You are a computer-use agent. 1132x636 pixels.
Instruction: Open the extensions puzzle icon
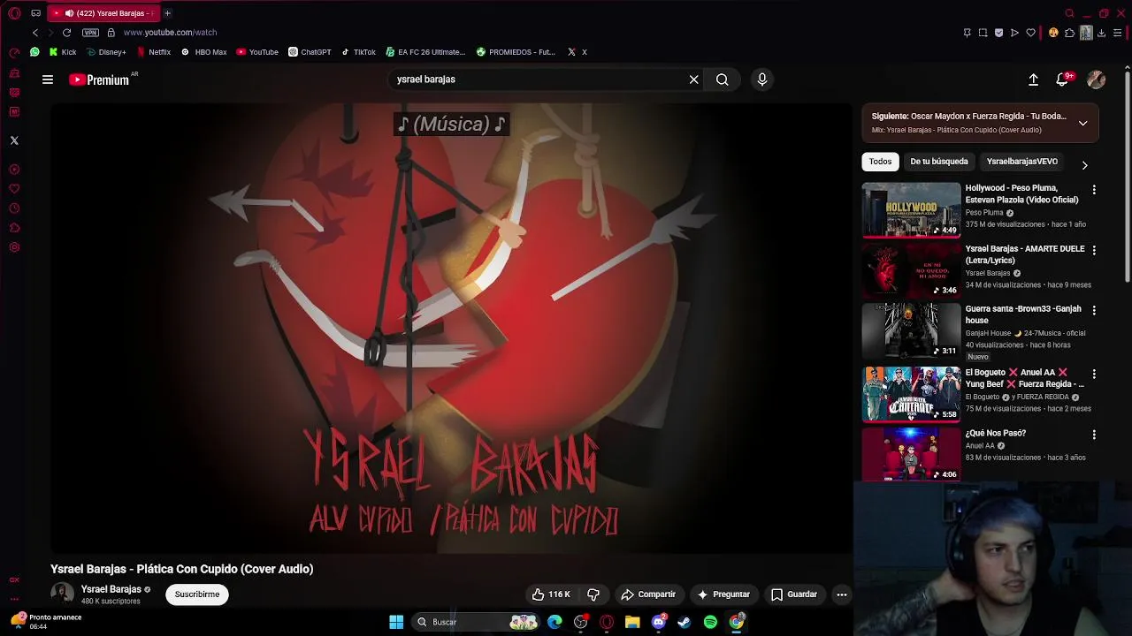point(1069,33)
